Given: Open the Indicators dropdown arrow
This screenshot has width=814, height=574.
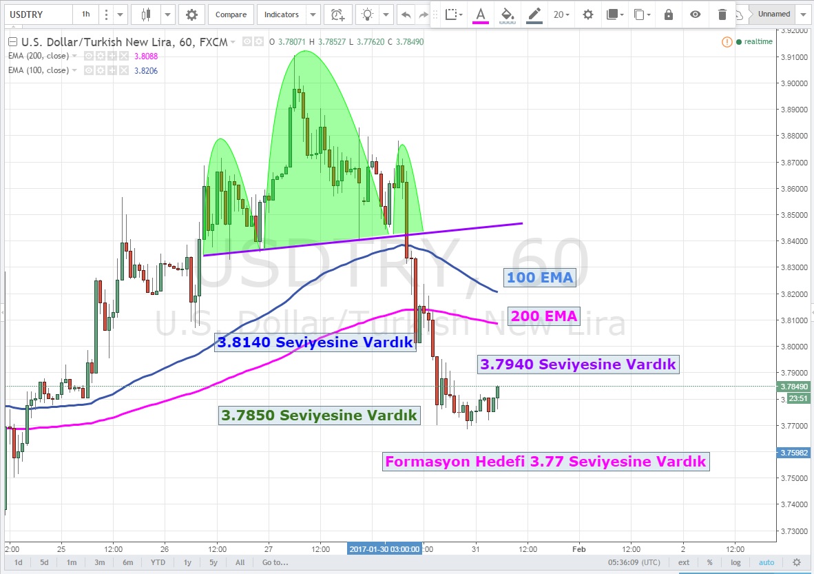Looking at the screenshot, I should [313, 14].
